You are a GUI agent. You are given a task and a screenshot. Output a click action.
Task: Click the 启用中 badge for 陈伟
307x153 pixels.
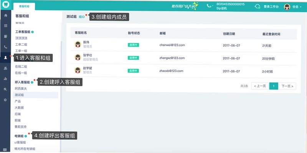[x=133, y=45]
